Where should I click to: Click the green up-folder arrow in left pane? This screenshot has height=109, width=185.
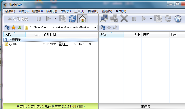[20, 28]
